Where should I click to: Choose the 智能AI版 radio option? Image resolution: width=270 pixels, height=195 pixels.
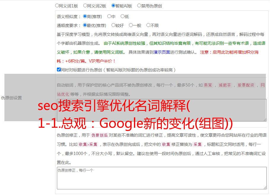[113, 6]
